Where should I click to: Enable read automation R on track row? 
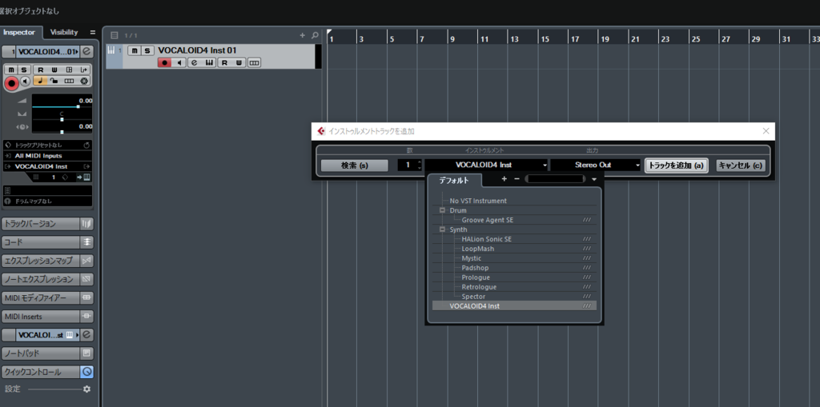coord(224,62)
